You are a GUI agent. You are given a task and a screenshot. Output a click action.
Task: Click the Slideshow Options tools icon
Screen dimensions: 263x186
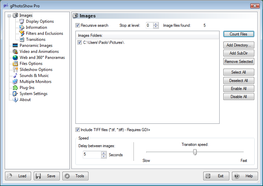[x=15, y=70]
